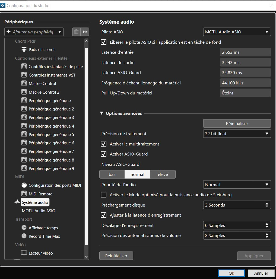Adjust Décalage d'enregistrement stepper arrows
This screenshot has width=276, height=279.
pos(267,225)
